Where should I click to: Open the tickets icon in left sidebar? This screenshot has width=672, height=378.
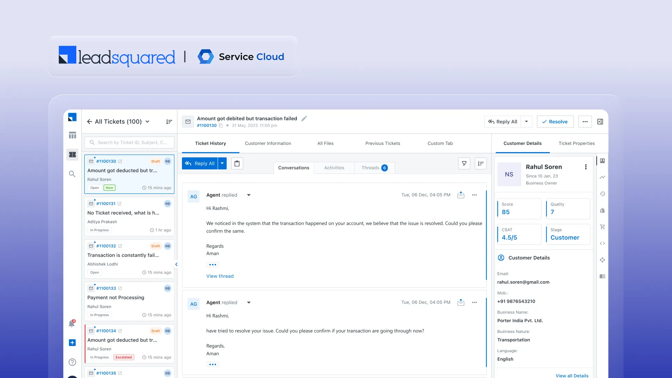click(x=72, y=154)
